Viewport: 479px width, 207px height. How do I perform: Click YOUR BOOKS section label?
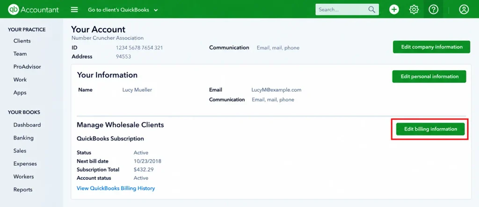pos(24,112)
